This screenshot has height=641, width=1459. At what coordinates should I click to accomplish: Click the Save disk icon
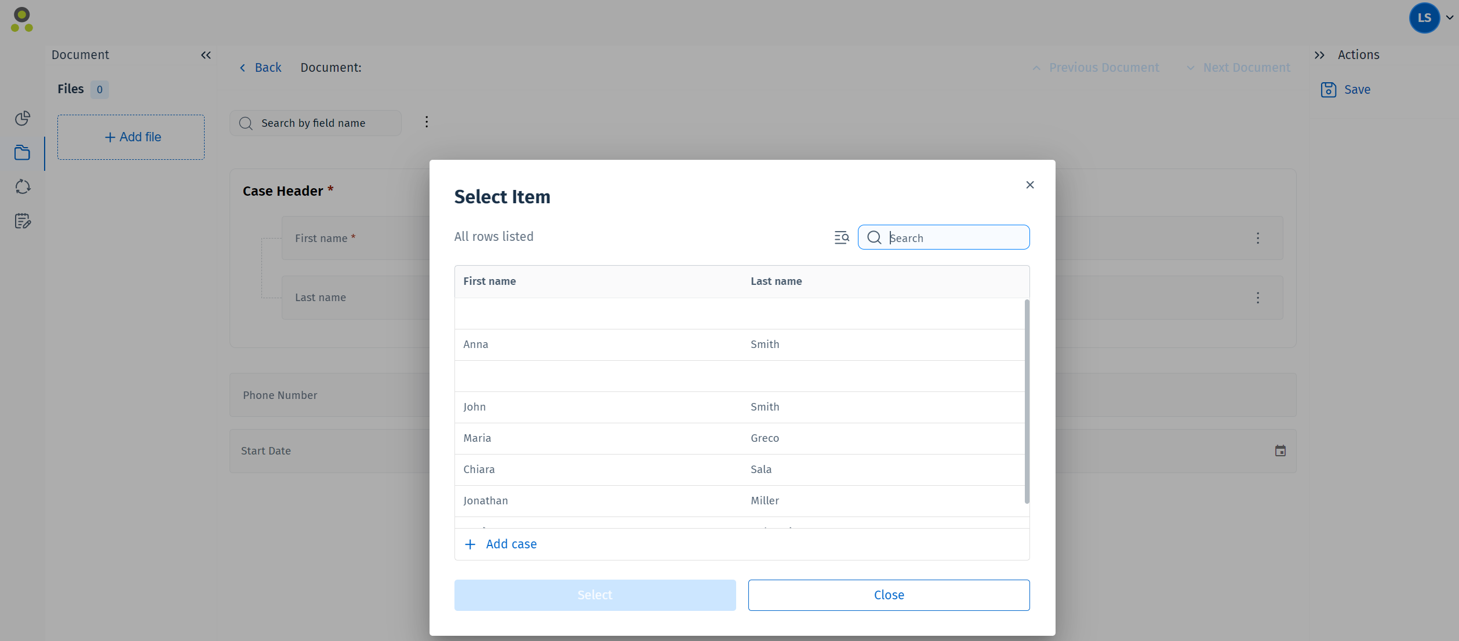coord(1328,90)
